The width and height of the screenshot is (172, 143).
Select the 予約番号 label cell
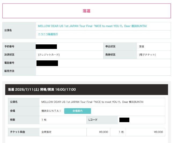point(19,47)
